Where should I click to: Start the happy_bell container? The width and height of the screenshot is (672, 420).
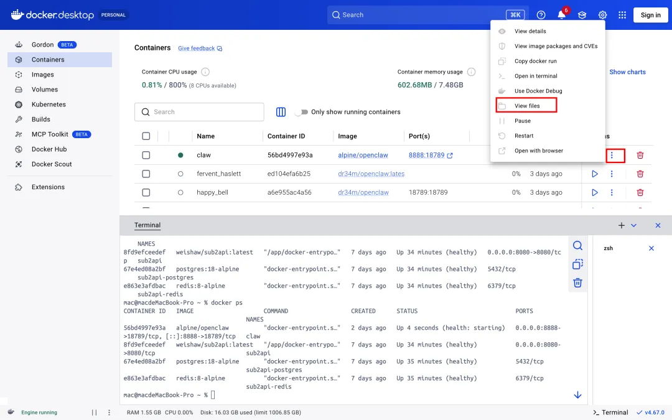[x=594, y=192]
